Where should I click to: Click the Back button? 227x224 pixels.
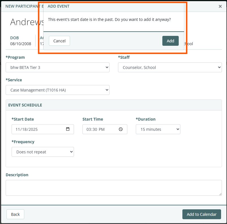pyautogui.click(x=15, y=214)
